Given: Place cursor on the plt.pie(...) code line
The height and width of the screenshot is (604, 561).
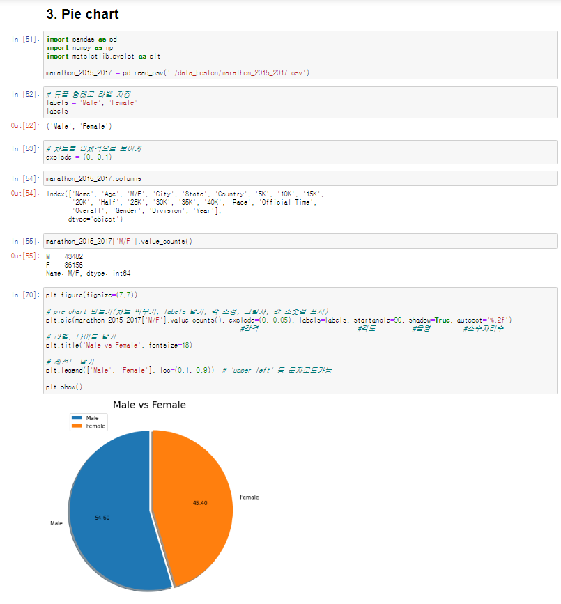Looking at the screenshot, I should pos(279,320).
